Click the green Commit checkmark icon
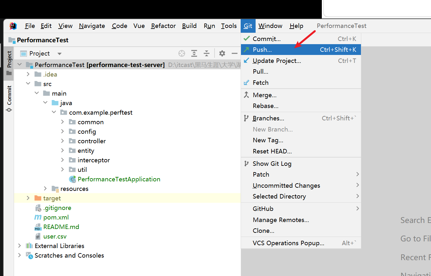Screen dimensions: 431x276 tap(246, 38)
